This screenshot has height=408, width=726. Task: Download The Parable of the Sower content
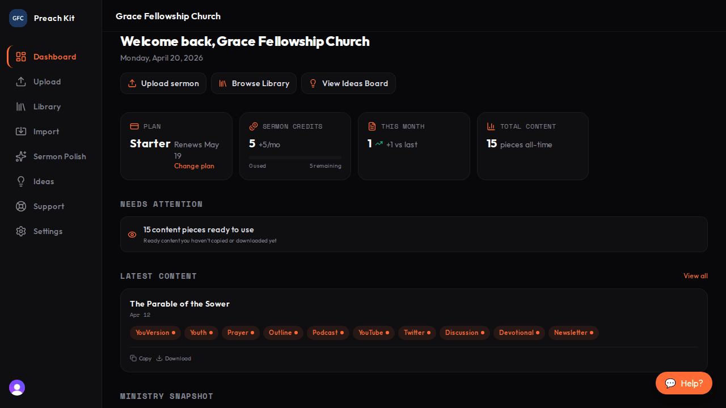(174, 358)
